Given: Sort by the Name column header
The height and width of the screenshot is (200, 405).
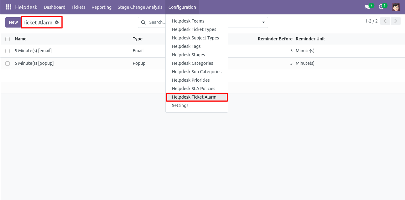Looking at the screenshot, I should 21,39.
